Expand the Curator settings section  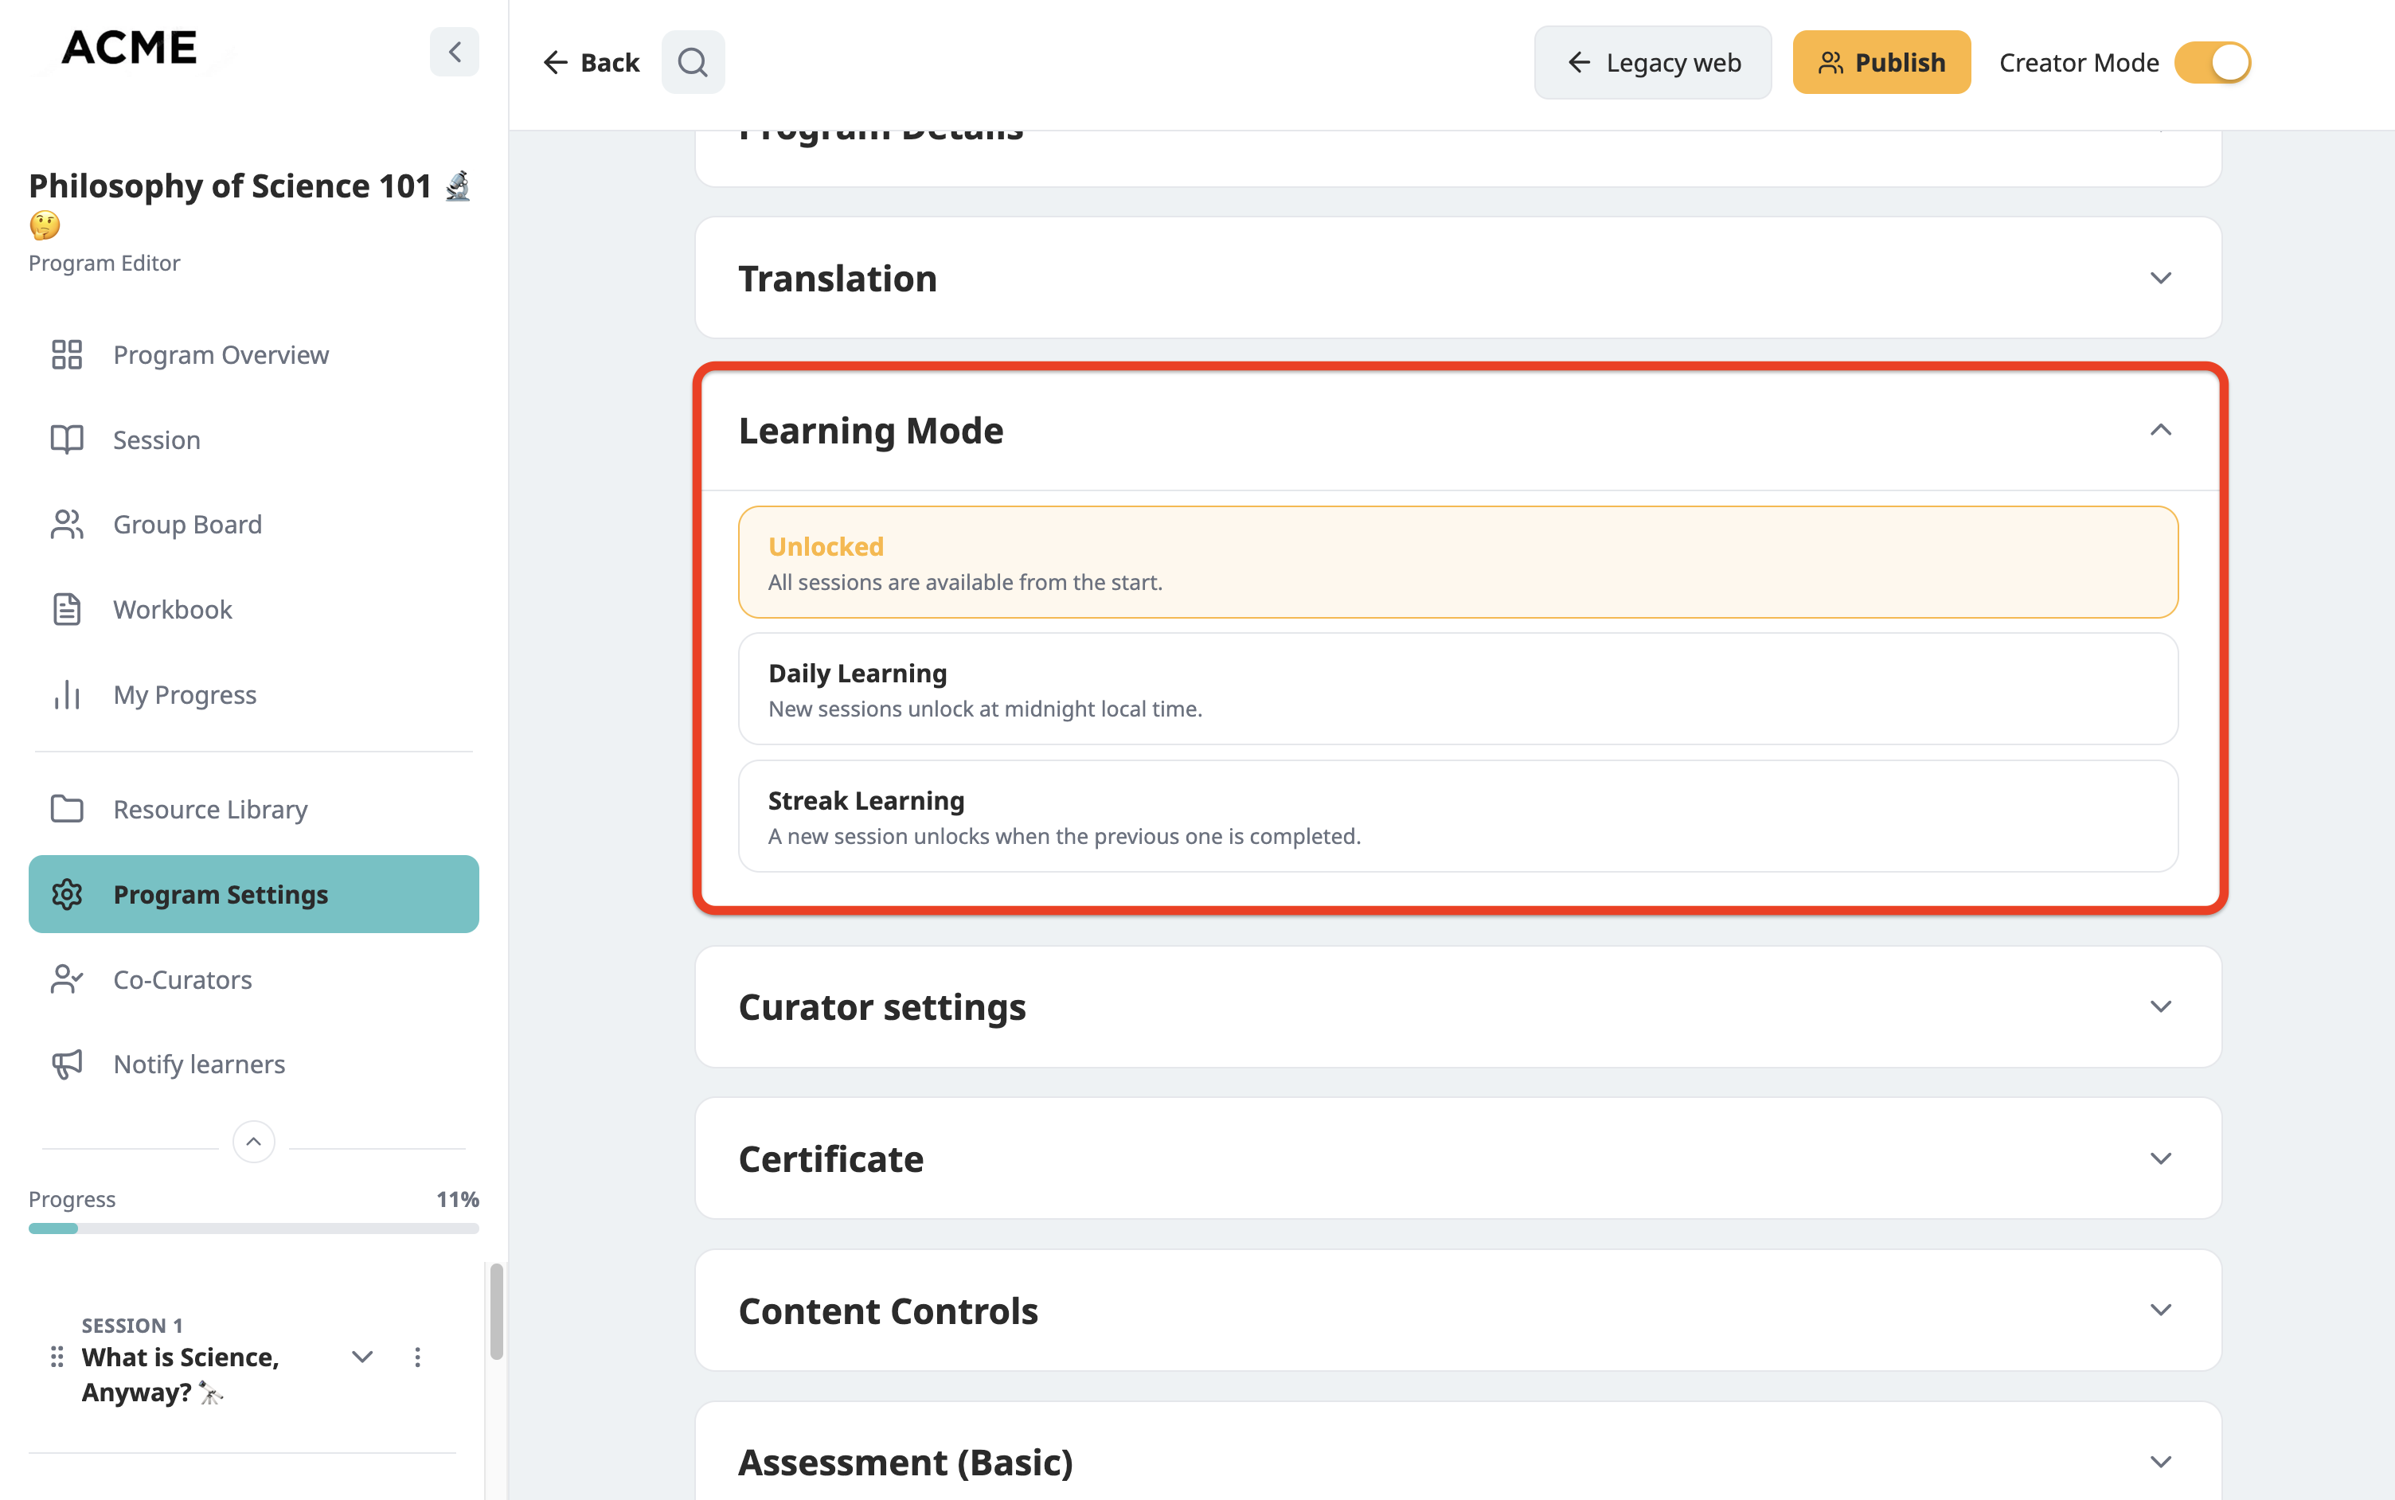point(2161,1007)
